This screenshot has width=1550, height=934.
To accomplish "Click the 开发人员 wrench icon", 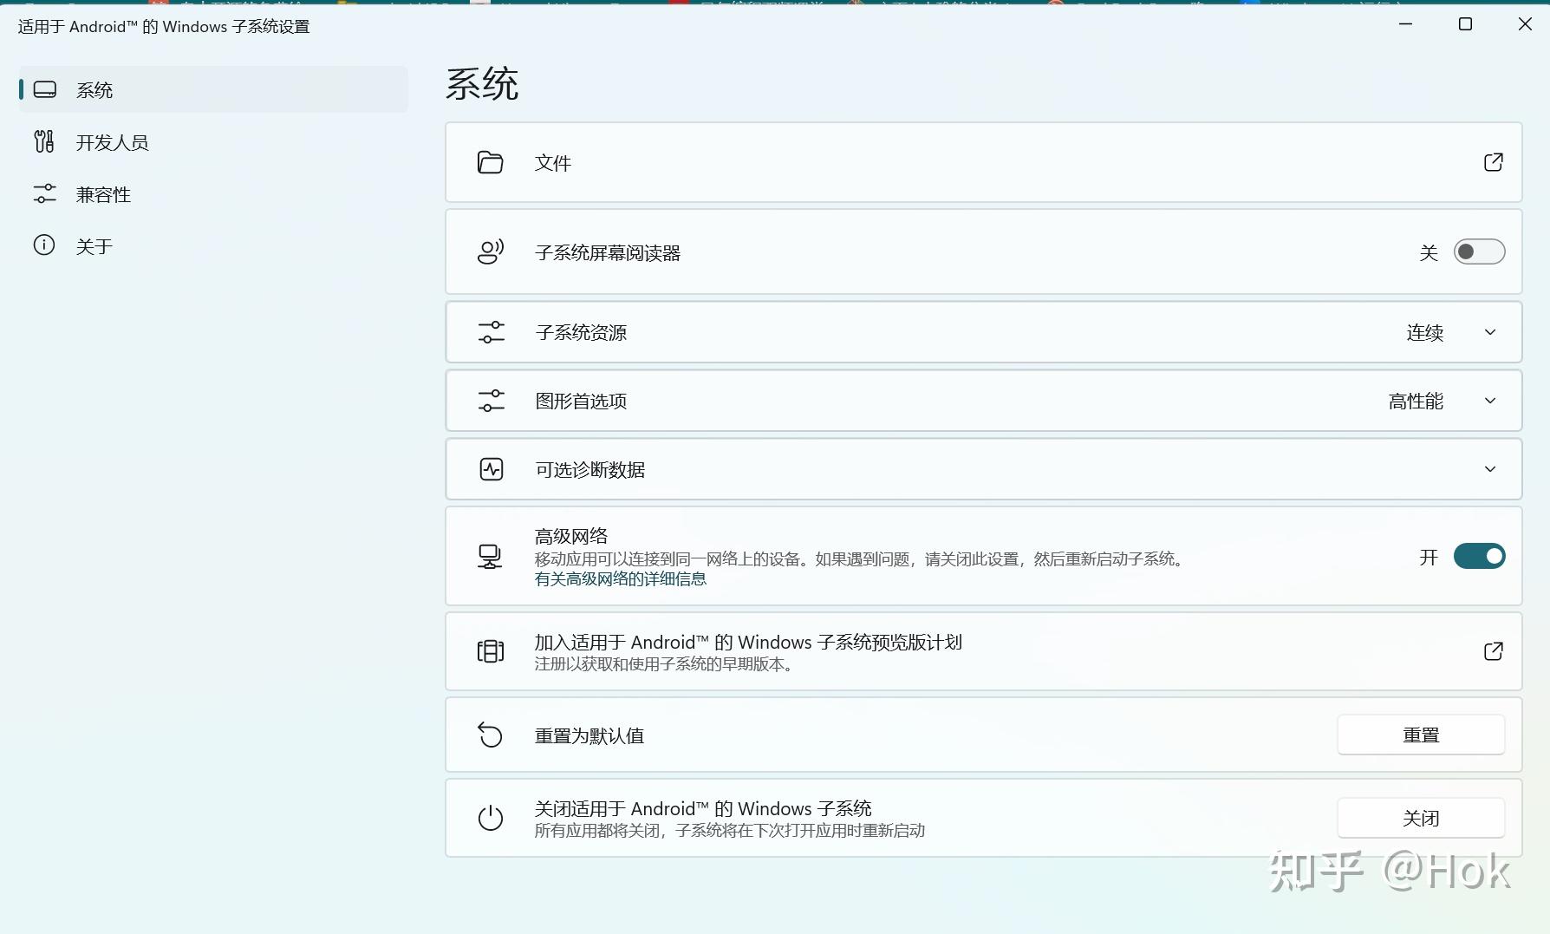I will point(44,141).
